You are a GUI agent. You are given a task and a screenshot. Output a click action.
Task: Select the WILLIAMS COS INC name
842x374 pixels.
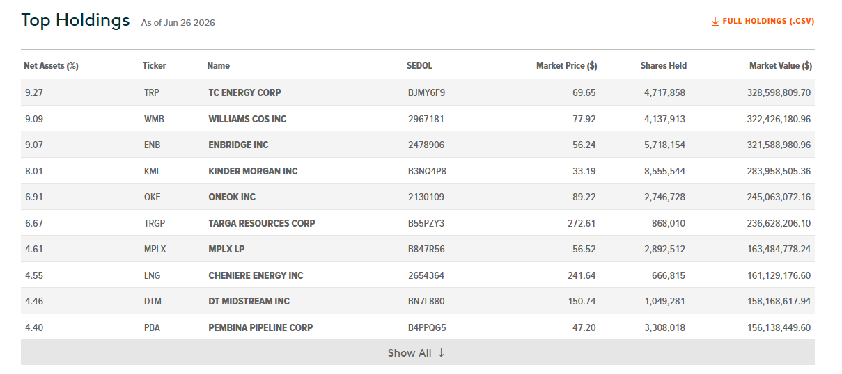247,119
